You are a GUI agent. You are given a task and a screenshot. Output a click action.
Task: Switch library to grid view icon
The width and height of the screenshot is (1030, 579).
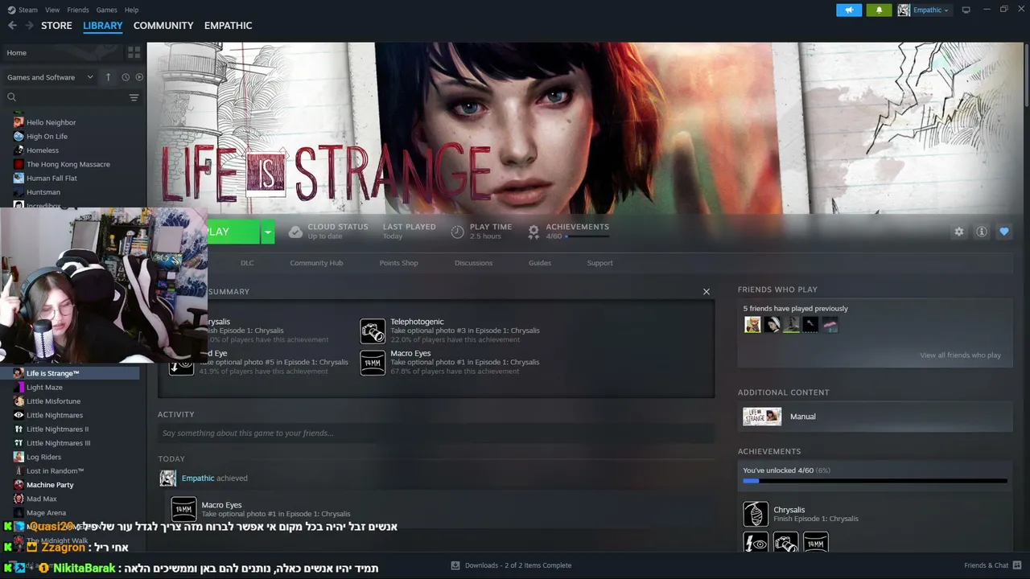tap(134, 52)
